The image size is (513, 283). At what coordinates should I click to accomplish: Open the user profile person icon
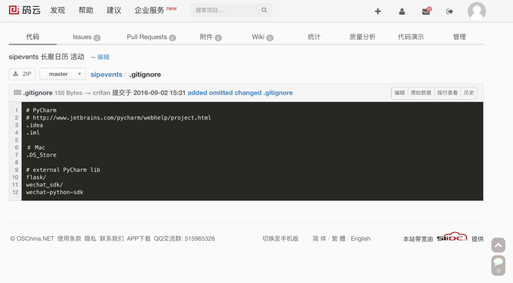pyautogui.click(x=402, y=12)
